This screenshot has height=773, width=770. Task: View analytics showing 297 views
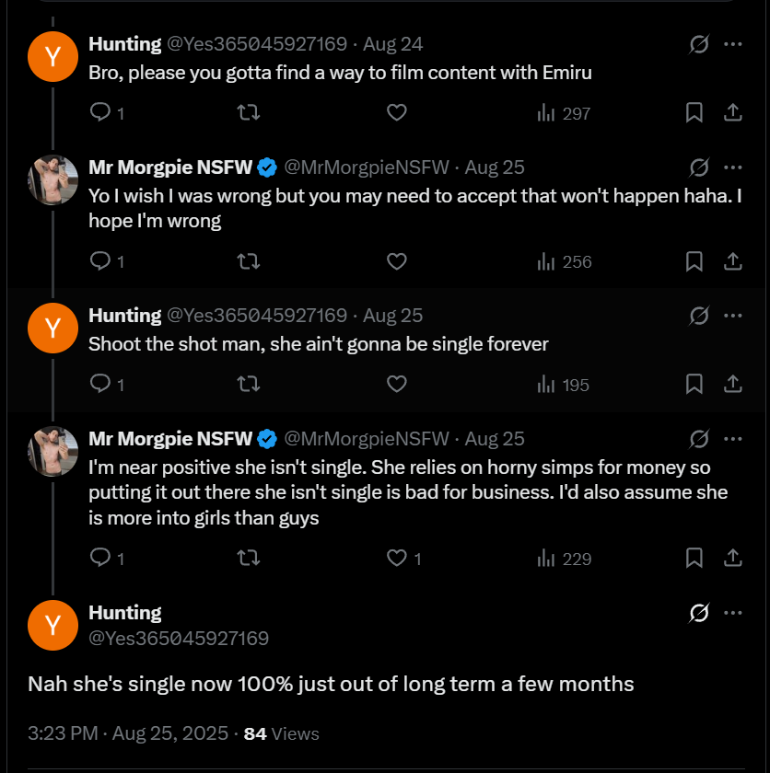563,113
